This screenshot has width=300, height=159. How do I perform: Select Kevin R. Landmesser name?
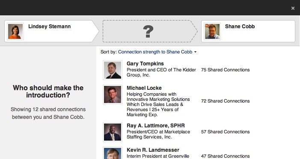click(x=153, y=150)
